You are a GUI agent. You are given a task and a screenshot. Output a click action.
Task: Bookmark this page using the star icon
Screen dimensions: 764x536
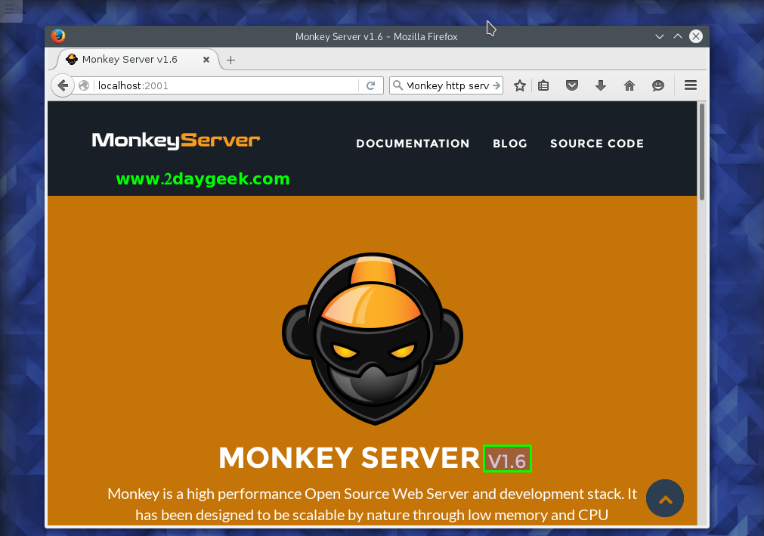(520, 86)
